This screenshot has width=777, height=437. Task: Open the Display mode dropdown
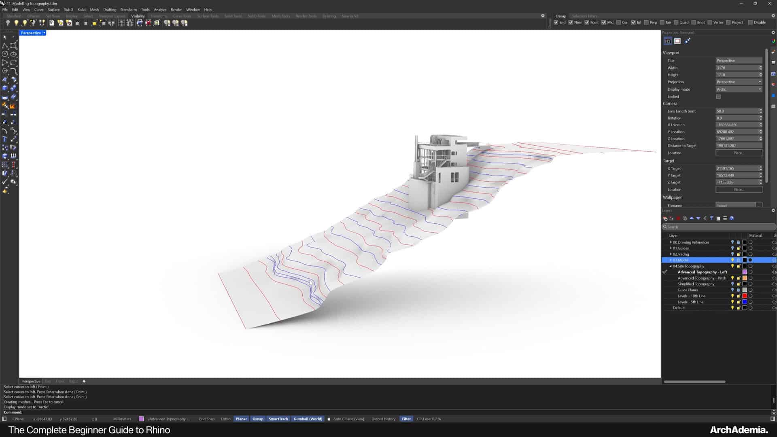[739, 89]
